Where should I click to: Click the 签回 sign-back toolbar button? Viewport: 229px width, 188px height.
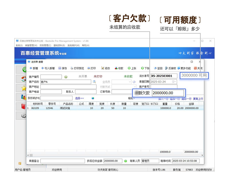[x=158, y=68]
